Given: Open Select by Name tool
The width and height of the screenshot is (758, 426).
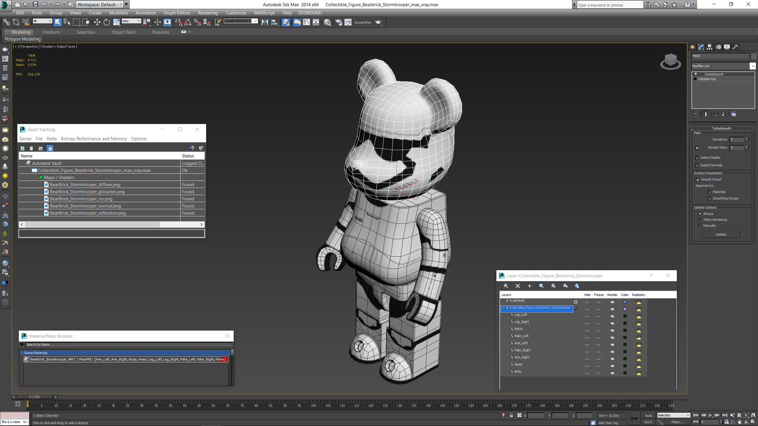Looking at the screenshot, I should [x=67, y=22].
